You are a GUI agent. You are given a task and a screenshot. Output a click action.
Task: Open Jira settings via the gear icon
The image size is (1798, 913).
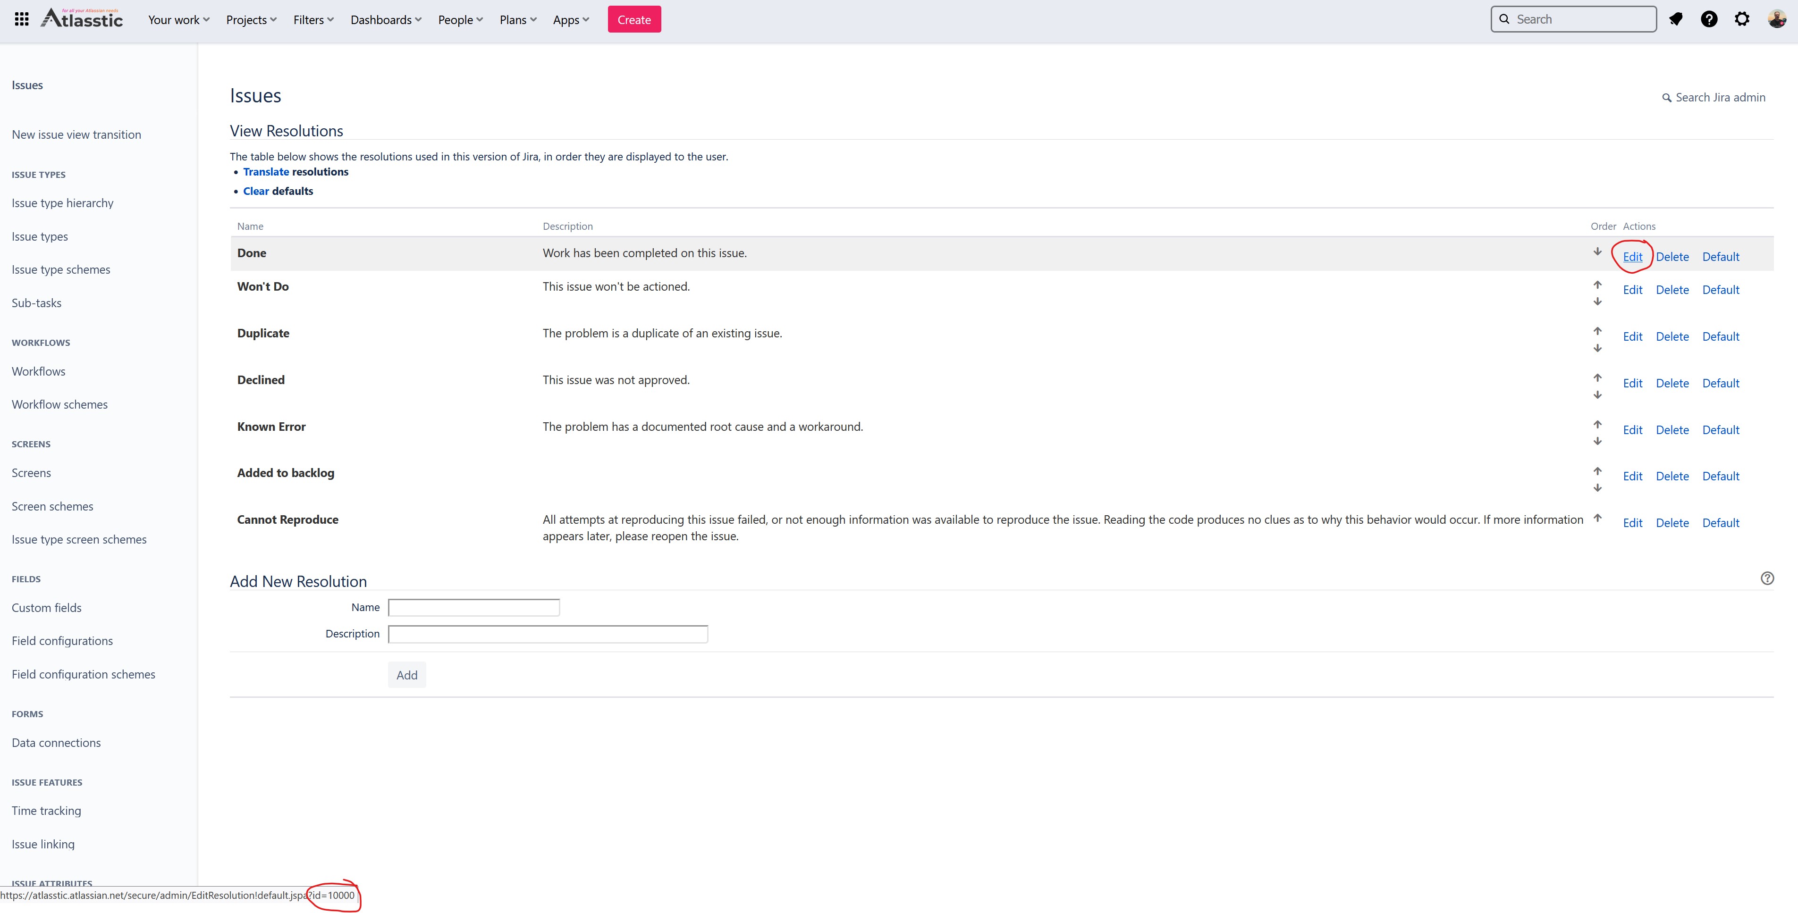(x=1742, y=19)
